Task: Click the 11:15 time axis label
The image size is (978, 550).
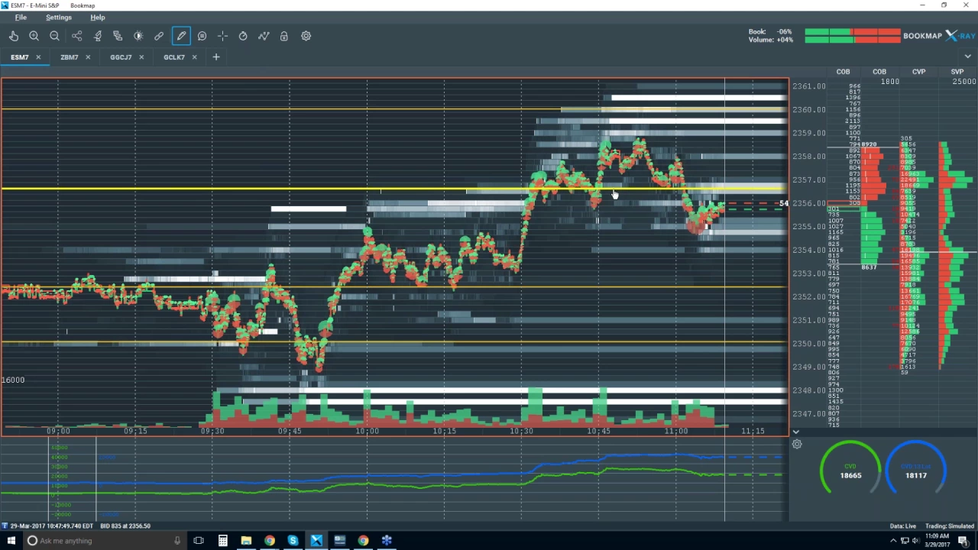Action: 753,431
